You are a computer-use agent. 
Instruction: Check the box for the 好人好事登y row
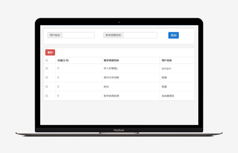[47, 68]
